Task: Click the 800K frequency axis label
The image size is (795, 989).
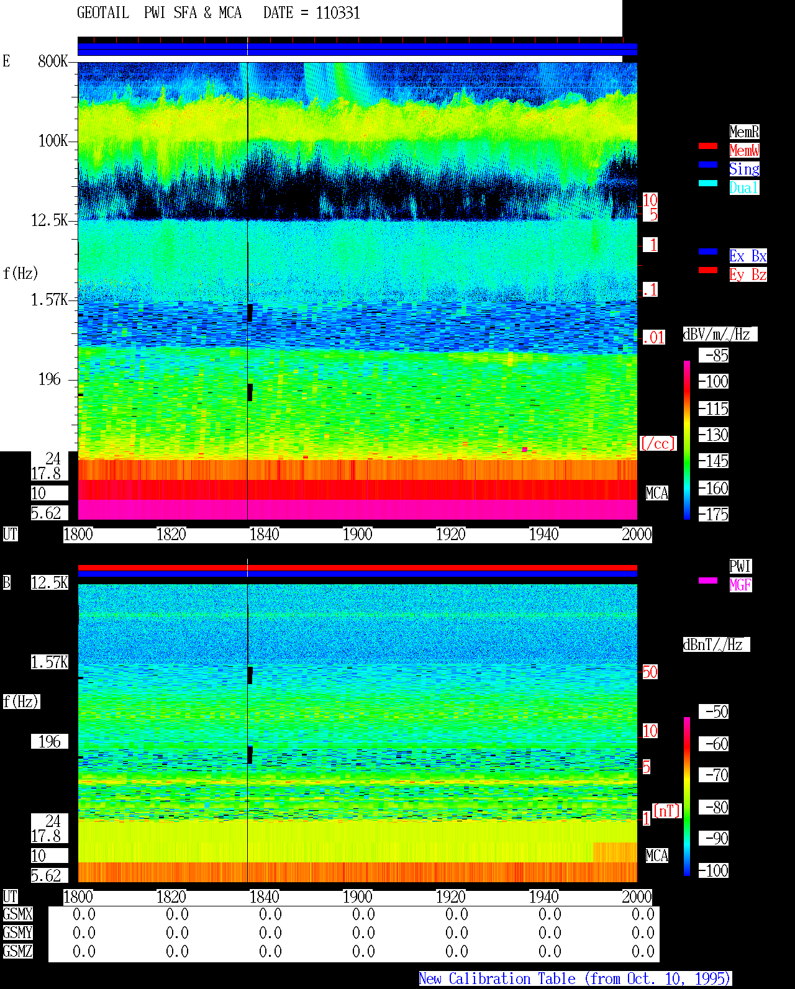Action: click(x=53, y=61)
